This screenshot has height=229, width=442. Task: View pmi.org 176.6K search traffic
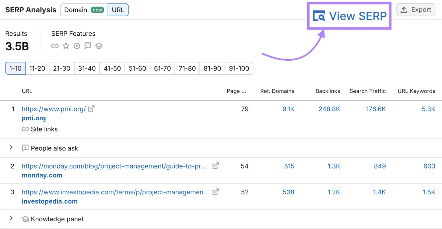(376, 109)
